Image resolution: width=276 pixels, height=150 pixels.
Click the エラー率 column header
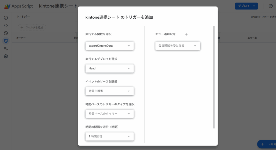[x=252, y=38]
